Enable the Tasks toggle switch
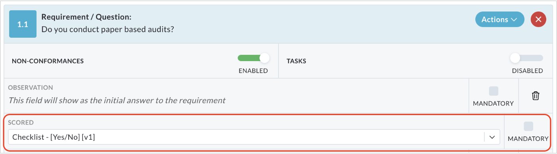This screenshot has height=154, width=557. coord(527,58)
